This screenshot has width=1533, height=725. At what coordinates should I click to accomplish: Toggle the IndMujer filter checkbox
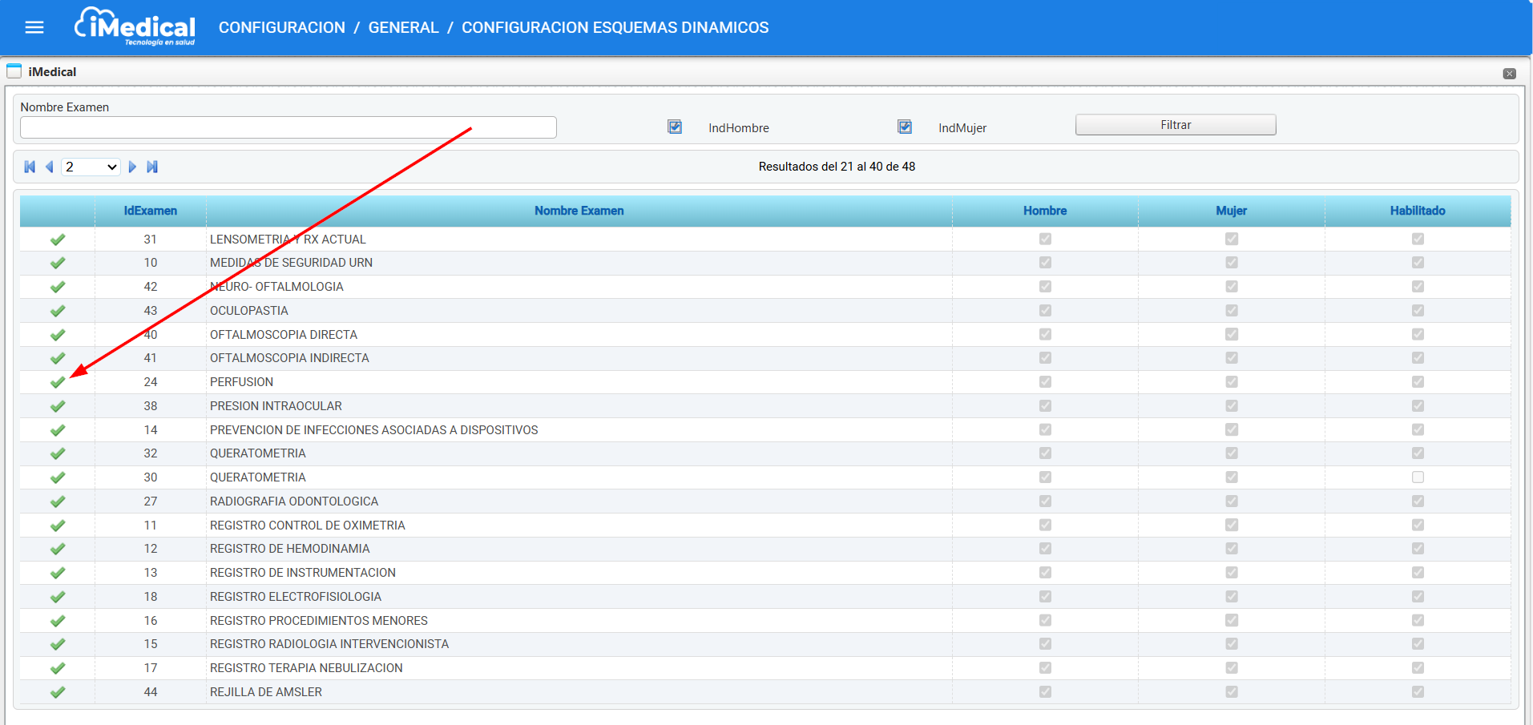(x=905, y=127)
